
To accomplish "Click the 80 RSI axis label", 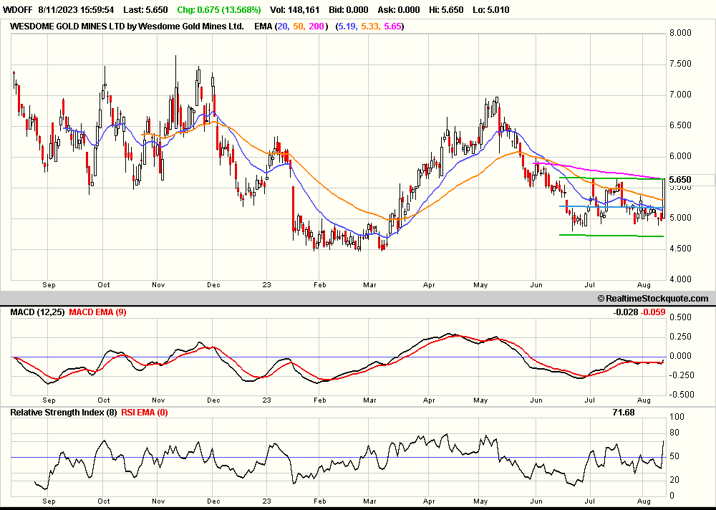I will (675, 433).
